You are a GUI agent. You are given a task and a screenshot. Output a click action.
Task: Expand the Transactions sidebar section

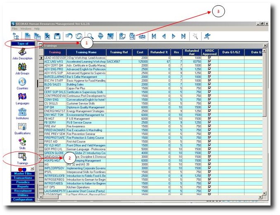[23, 178]
